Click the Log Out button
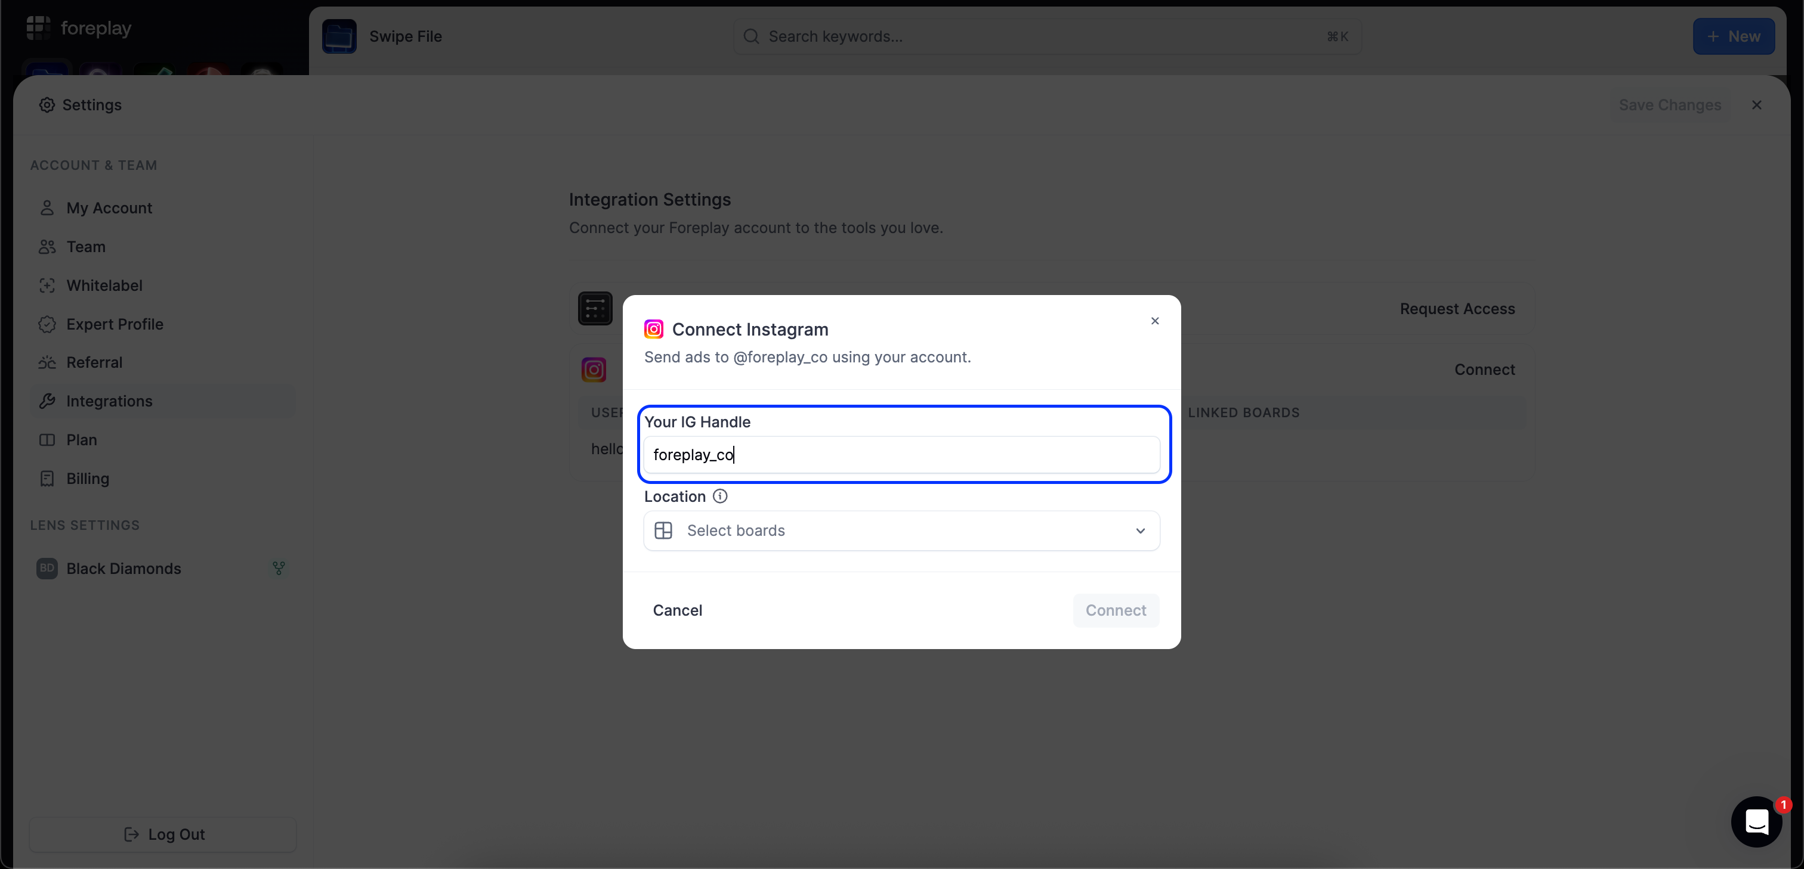 click(162, 834)
